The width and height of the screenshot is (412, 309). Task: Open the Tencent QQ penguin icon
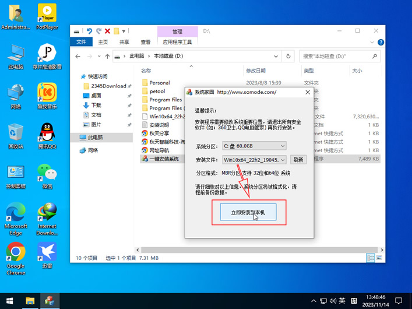pyautogui.click(x=47, y=136)
